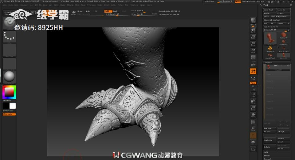Adjust the Focal Shift slider
This screenshot has height=160, width=295.
tap(144, 11)
